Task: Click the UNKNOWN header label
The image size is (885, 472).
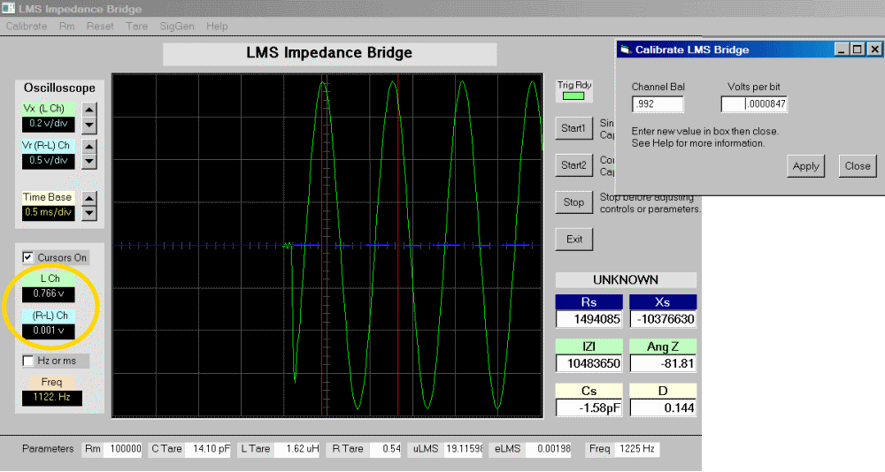Action: click(626, 280)
